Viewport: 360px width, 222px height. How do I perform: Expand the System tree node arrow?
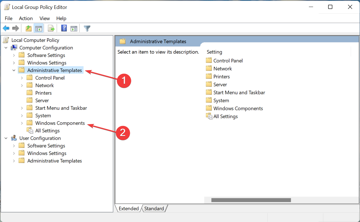(22, 116)
